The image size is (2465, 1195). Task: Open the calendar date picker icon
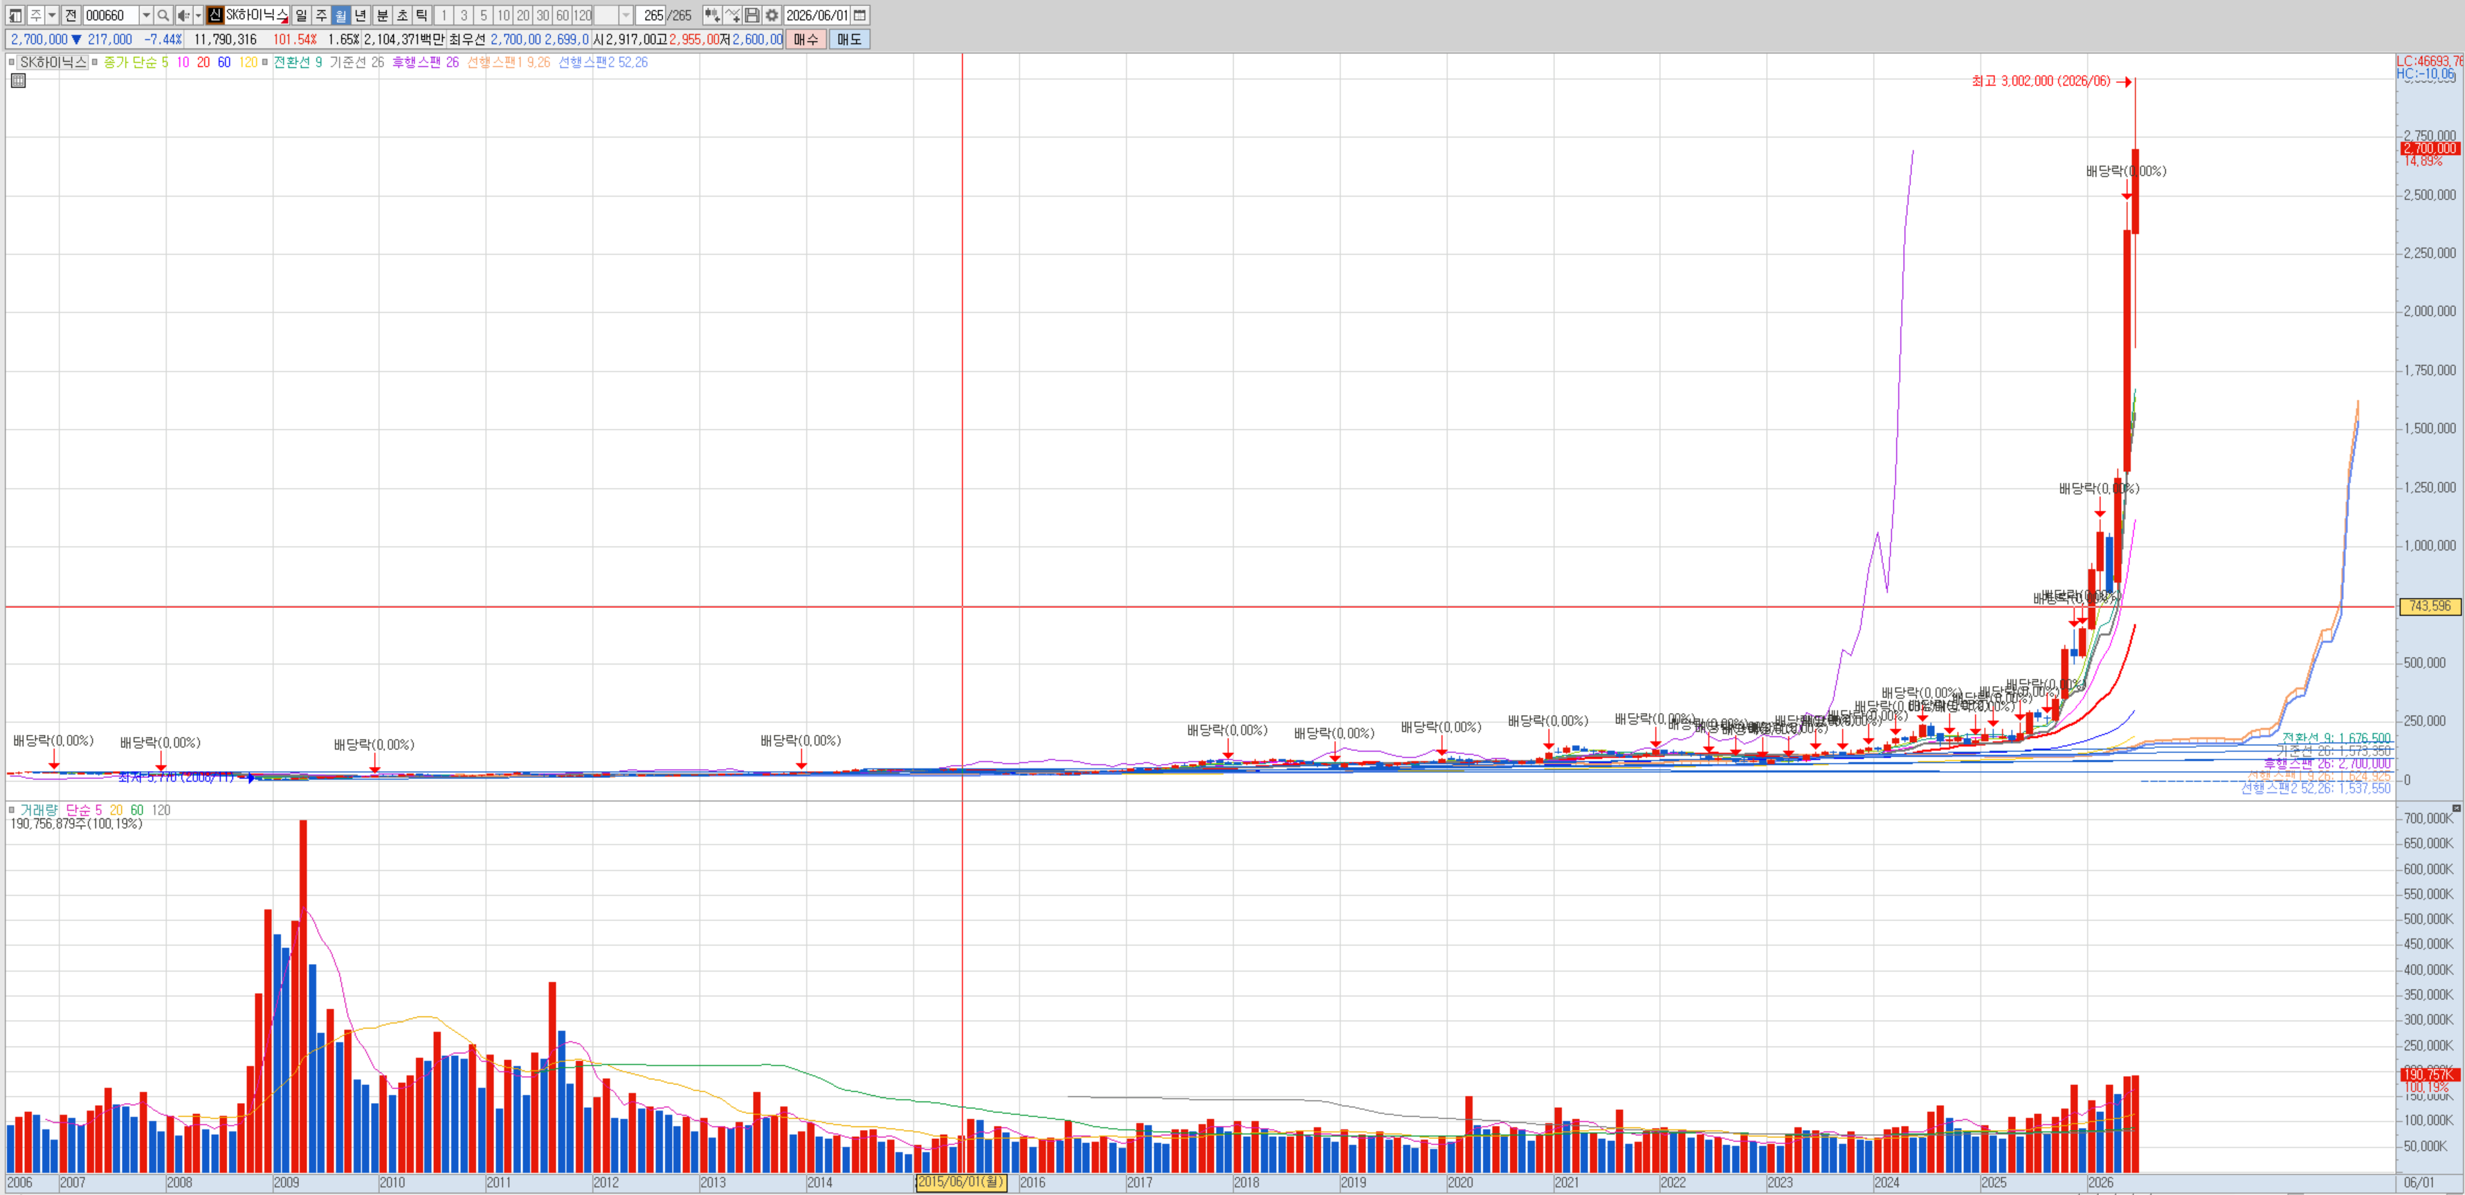coord(859,15)
